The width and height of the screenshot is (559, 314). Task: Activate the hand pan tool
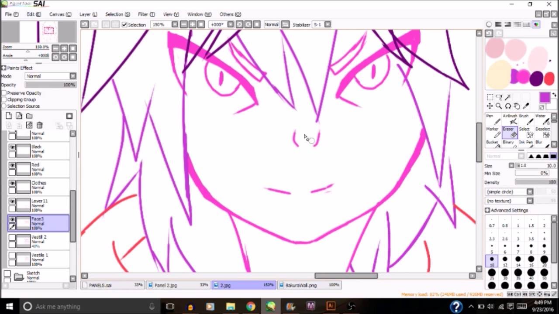click(517, 106)
